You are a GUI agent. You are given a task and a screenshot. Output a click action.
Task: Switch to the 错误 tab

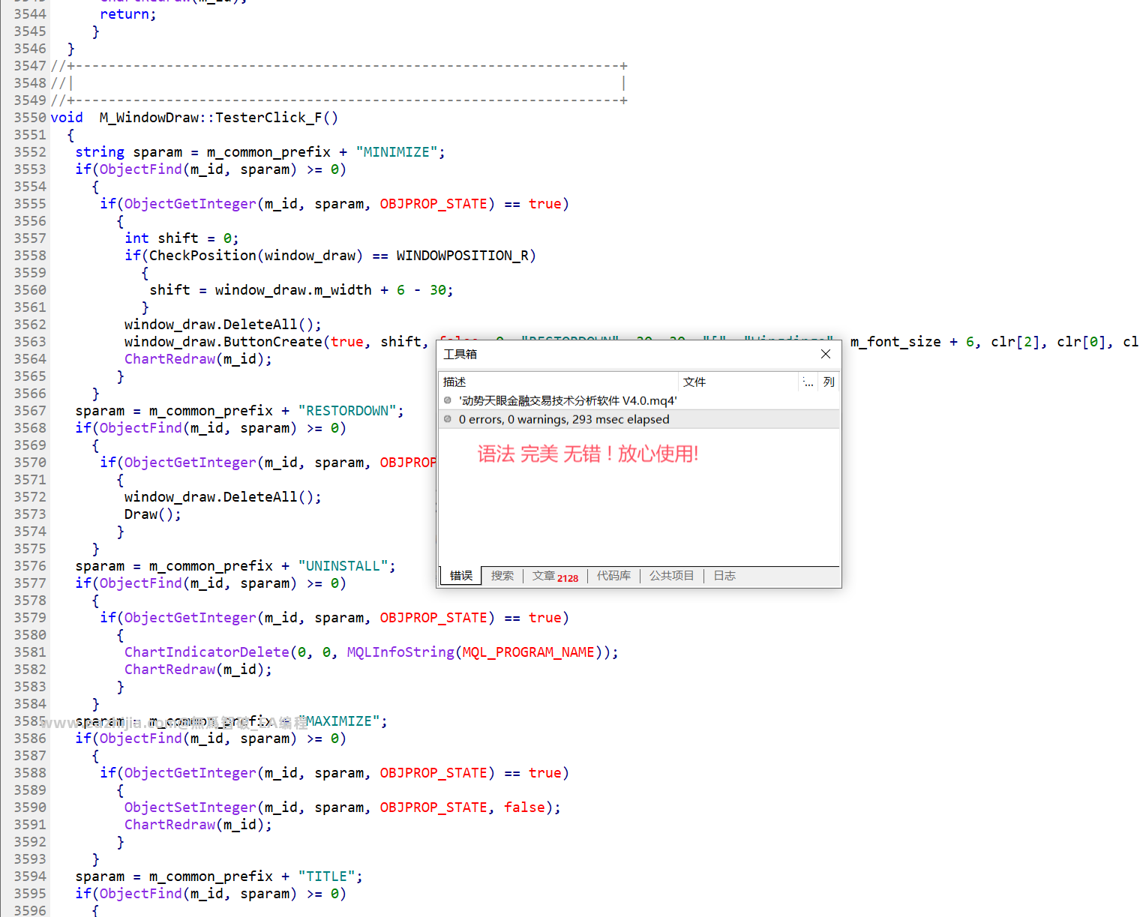click(x=461, y=576)
